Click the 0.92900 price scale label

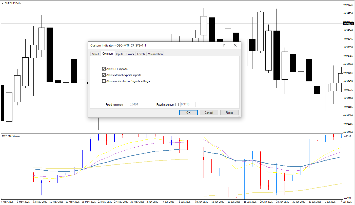point(349,132)
